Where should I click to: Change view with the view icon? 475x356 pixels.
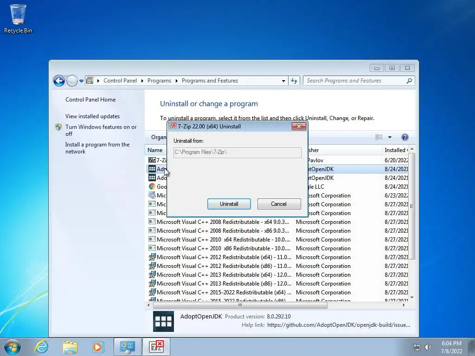pyautogui.click(x=379, y=137)
